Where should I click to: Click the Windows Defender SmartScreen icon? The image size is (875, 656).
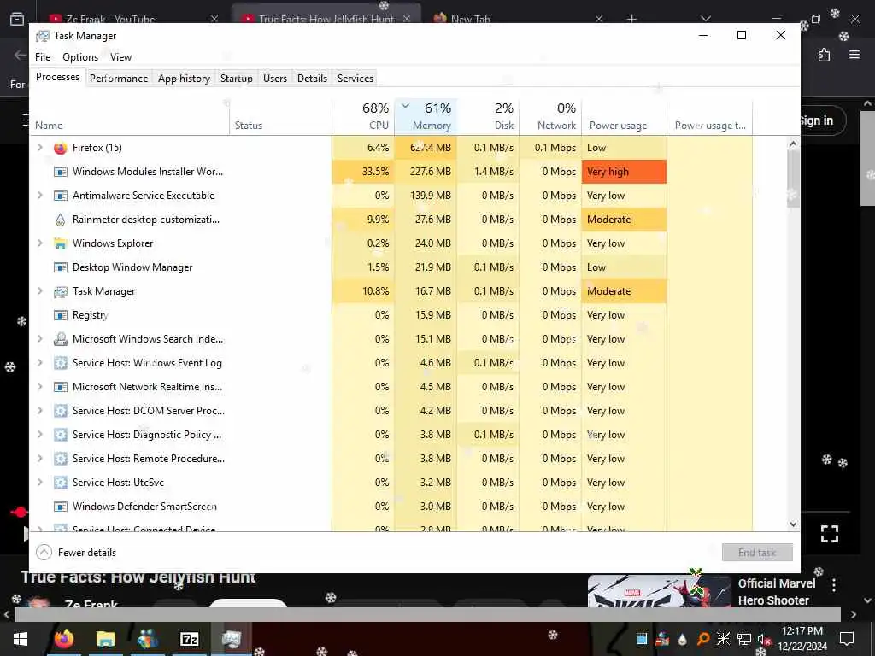click(x=61, y=507)
